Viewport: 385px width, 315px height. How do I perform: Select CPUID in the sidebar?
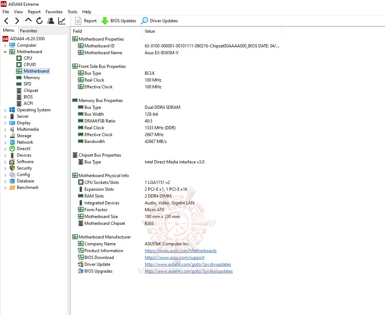tap(29, 64)
